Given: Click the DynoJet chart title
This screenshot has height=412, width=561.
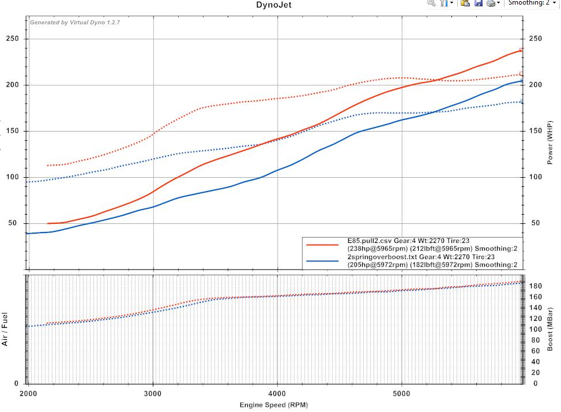Looking at the screenshot, I should pos(275,5).
